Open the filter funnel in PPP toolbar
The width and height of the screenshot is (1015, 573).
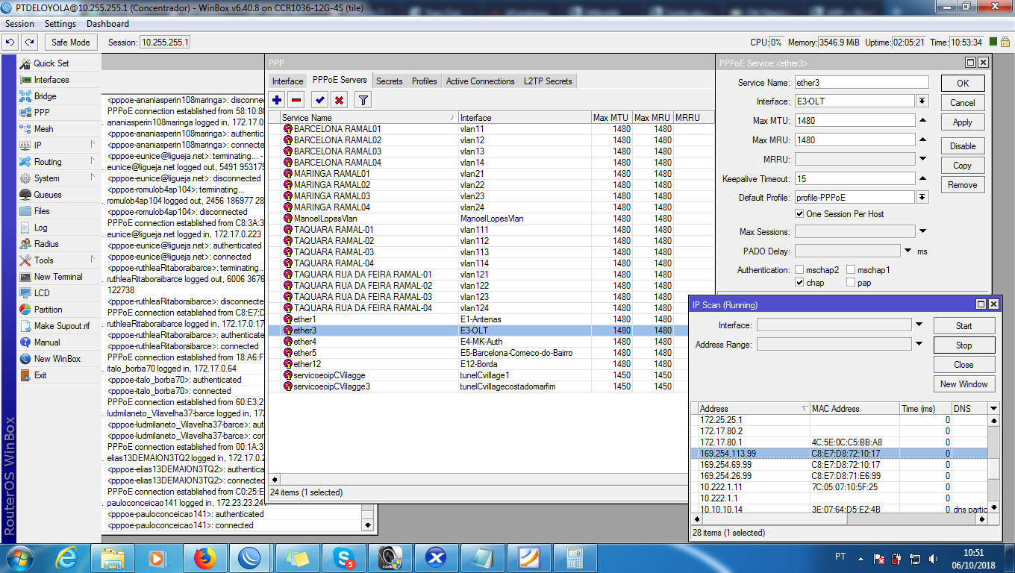click(x=363, y=100)
